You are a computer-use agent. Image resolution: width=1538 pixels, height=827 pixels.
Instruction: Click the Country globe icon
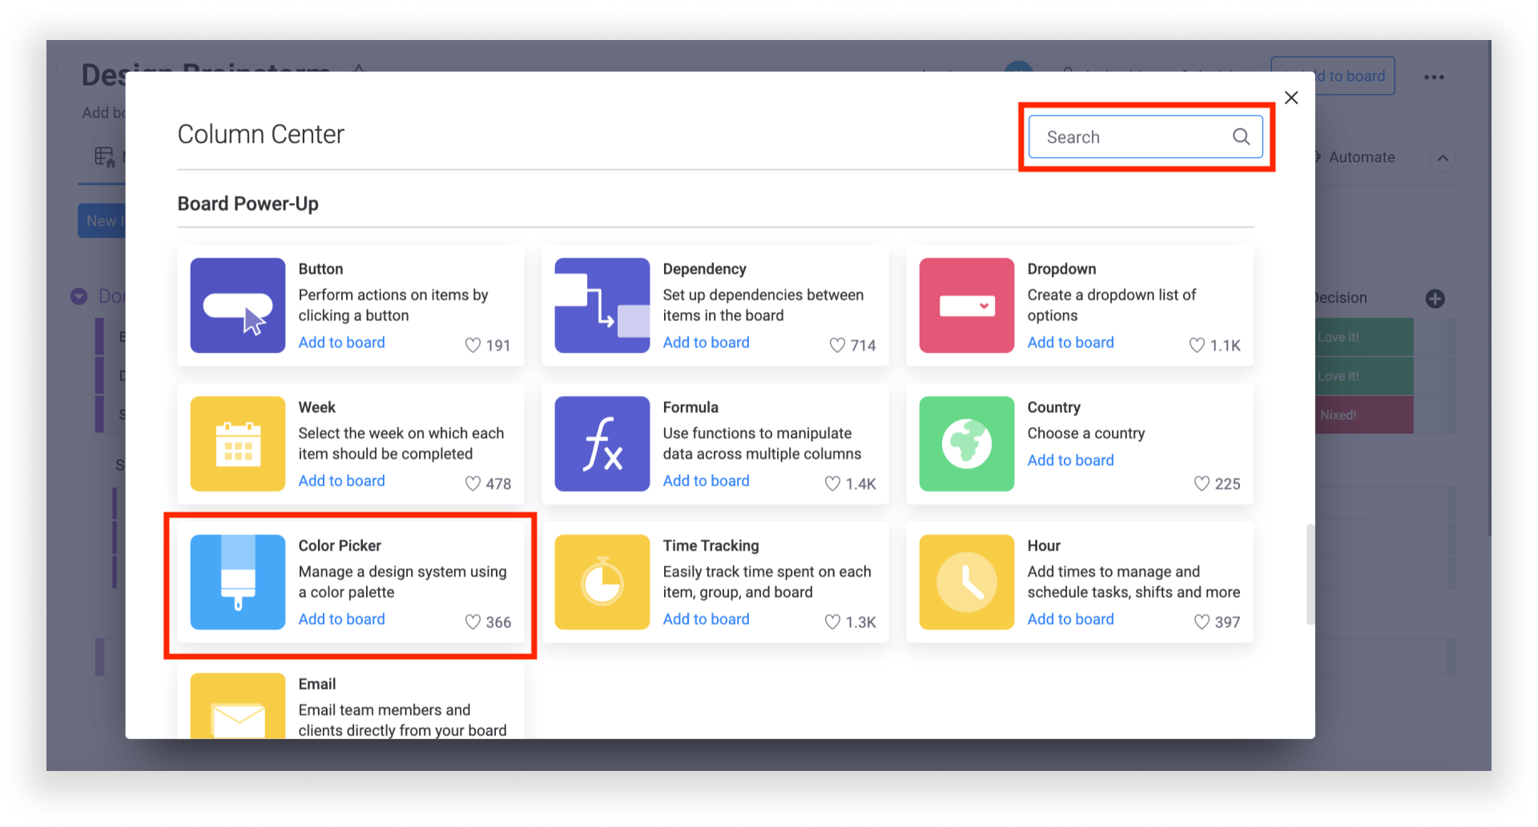click(966, 444)
